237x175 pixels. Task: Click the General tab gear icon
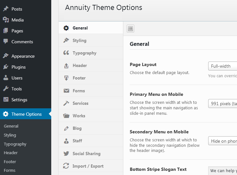click(66, 28)
